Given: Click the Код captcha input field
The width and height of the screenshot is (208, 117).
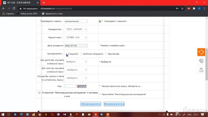Looking at the screenshot, I should coord(71,86).
